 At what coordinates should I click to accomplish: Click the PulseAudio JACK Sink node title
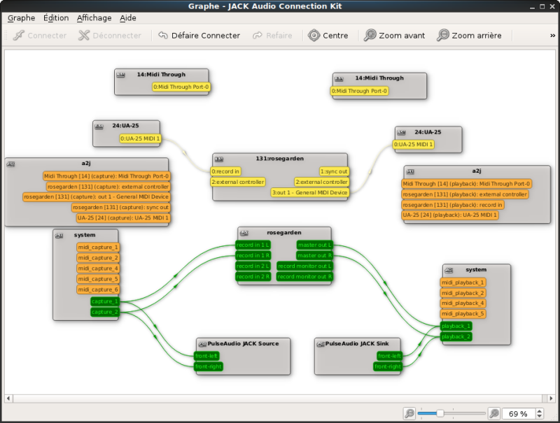click(x=357, y=344)
